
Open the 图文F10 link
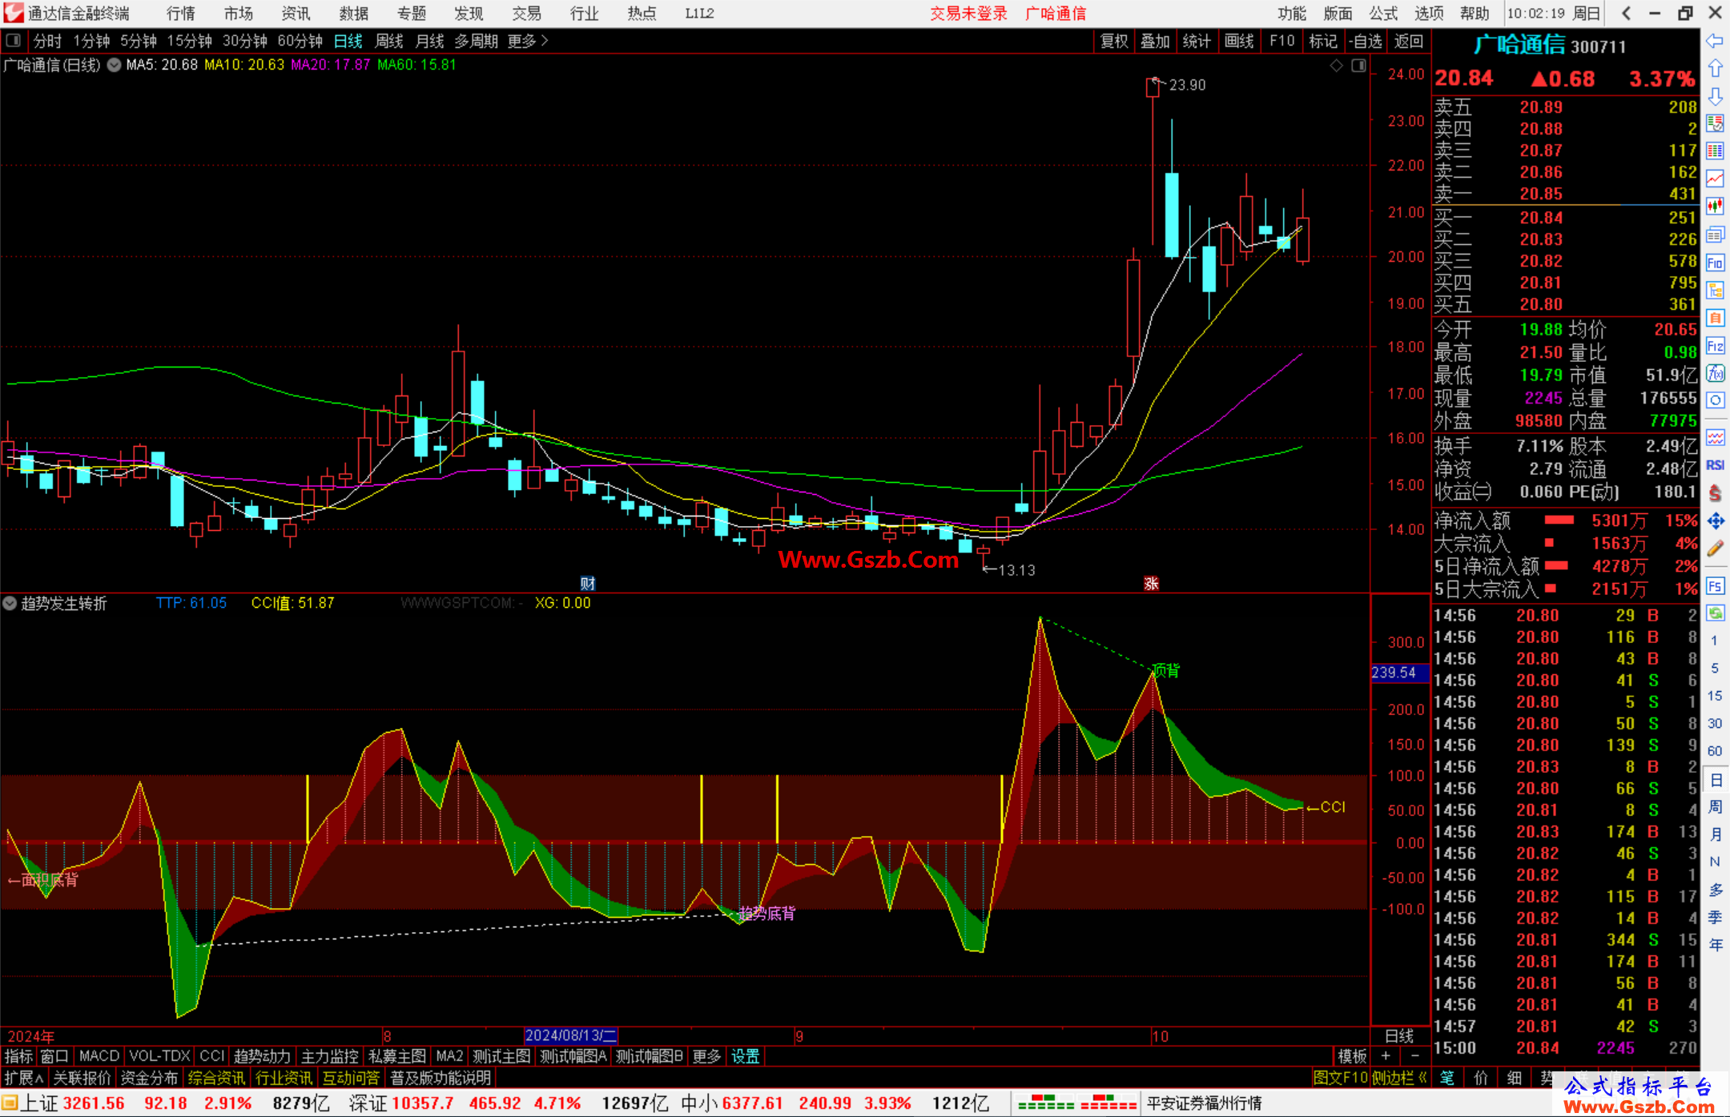click(1340, 1078)
